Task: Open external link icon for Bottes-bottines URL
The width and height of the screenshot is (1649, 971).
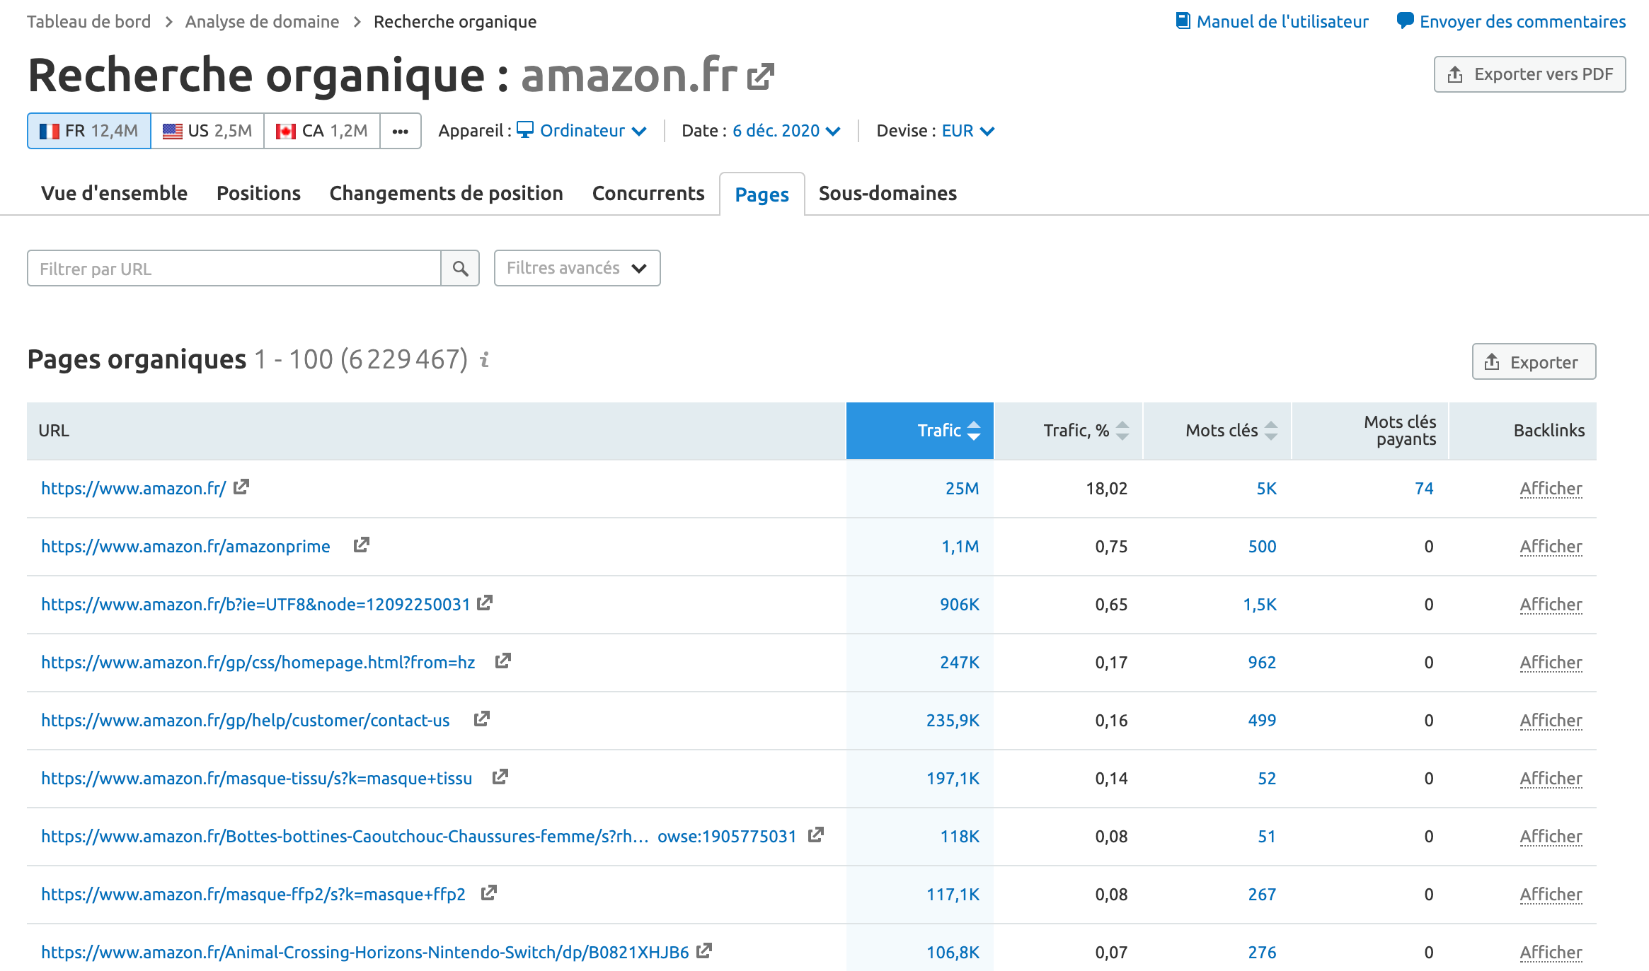Action: (816, 835)
